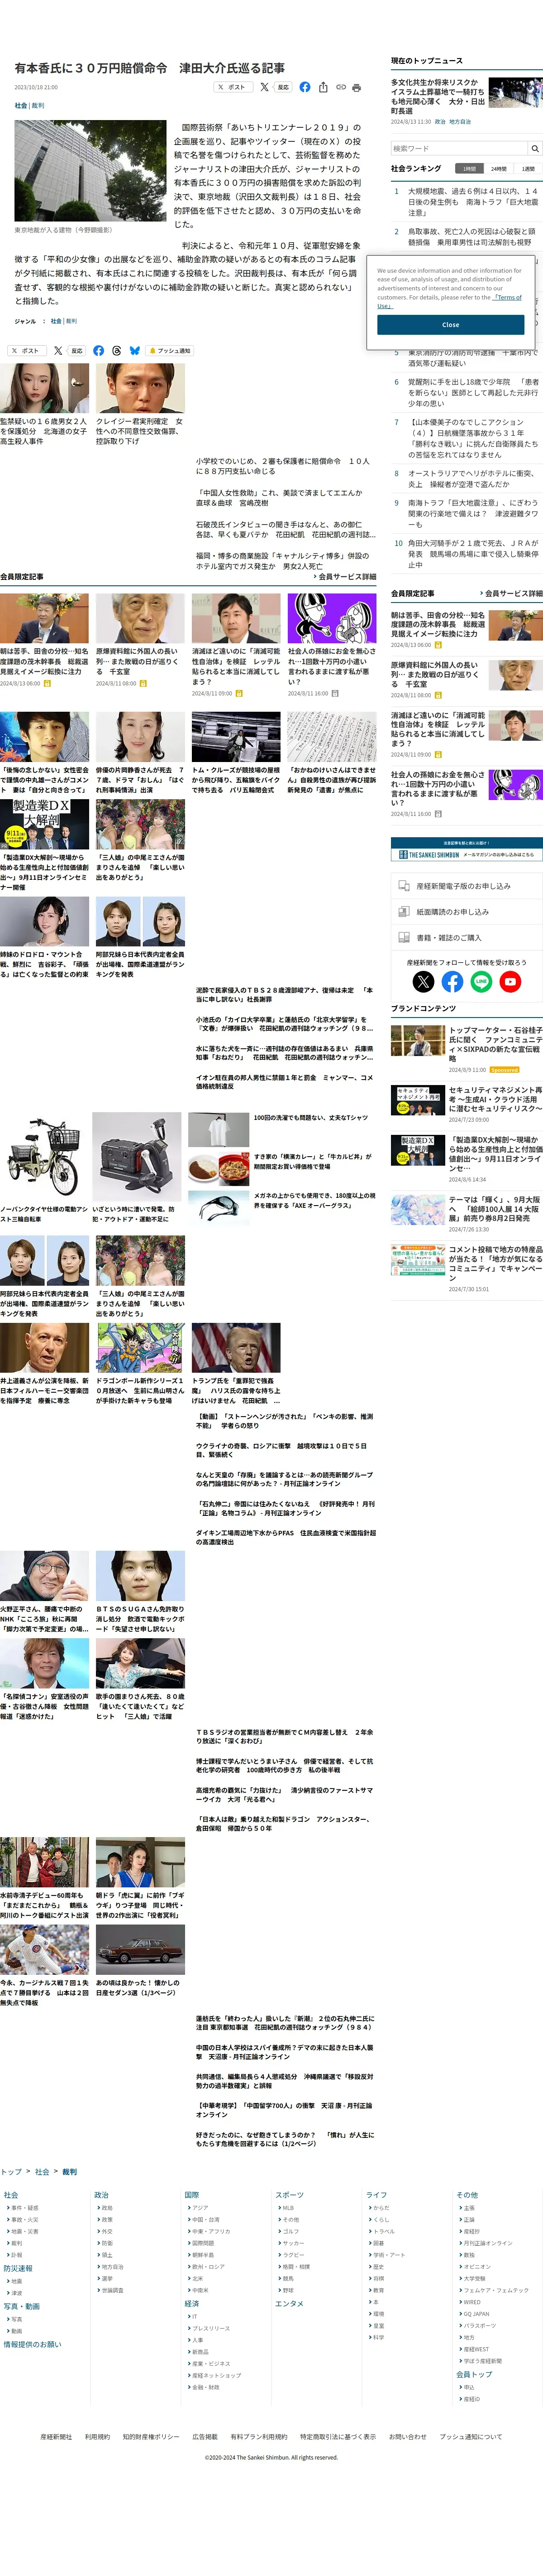Close the cookie consent notice
Image resolution: width=543 pixels, height=2576 pixels.
coord(450,324)
